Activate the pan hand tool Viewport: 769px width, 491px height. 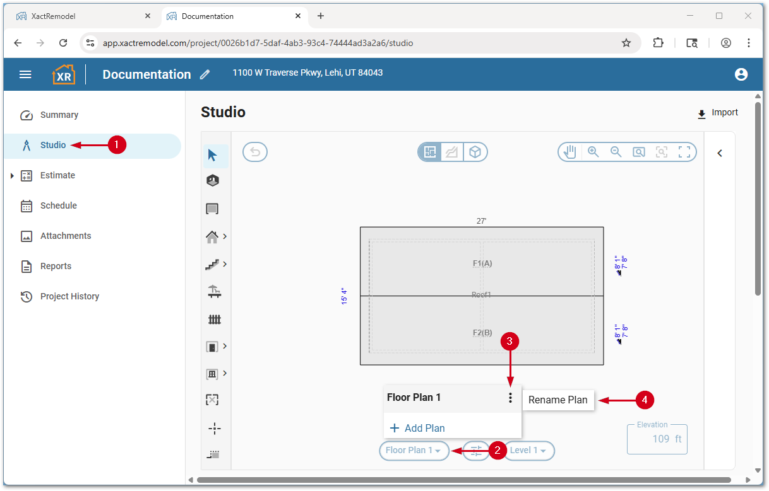pyautogui.click(x=570, y=152)
